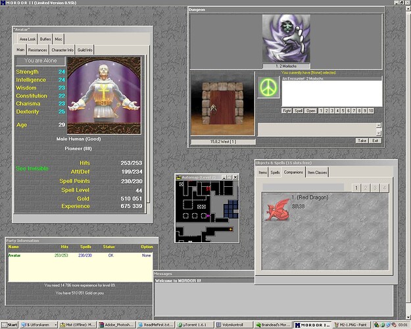Click 'Welcome to MORDOR II!' message

click(x=178, y=281)
